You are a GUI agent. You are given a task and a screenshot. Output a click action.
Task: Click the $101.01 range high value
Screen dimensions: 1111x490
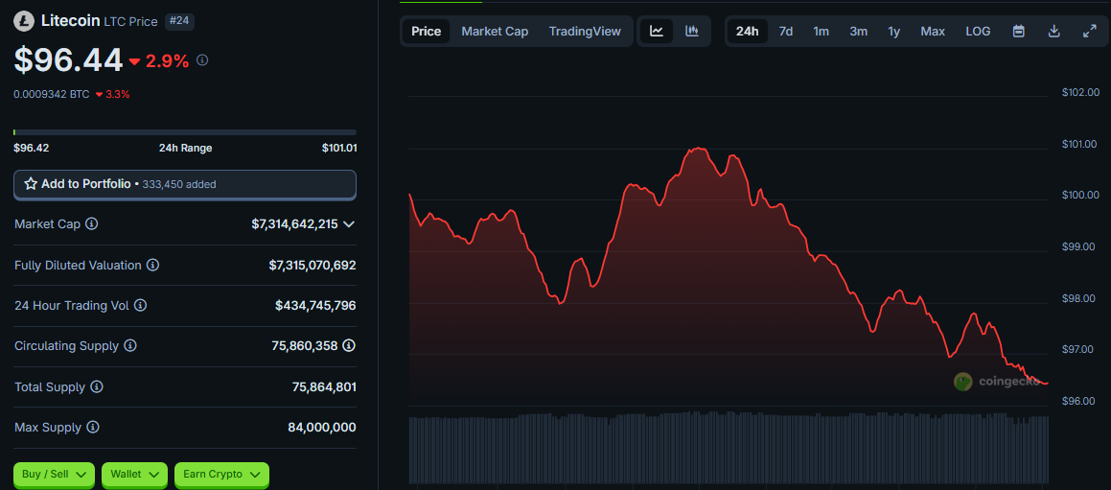click(338, 149)
